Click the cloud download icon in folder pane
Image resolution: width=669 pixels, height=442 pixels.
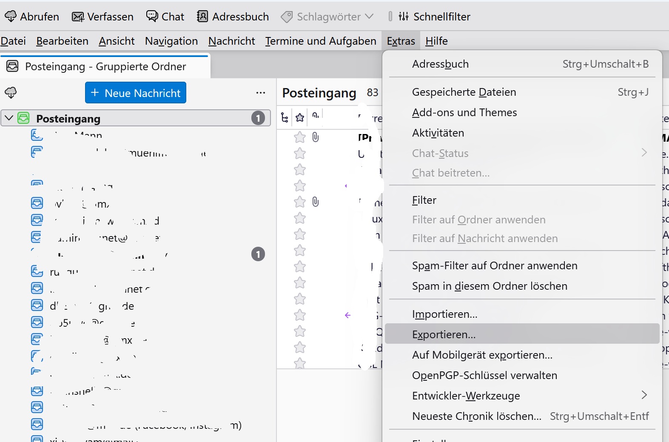coord(11,93)
